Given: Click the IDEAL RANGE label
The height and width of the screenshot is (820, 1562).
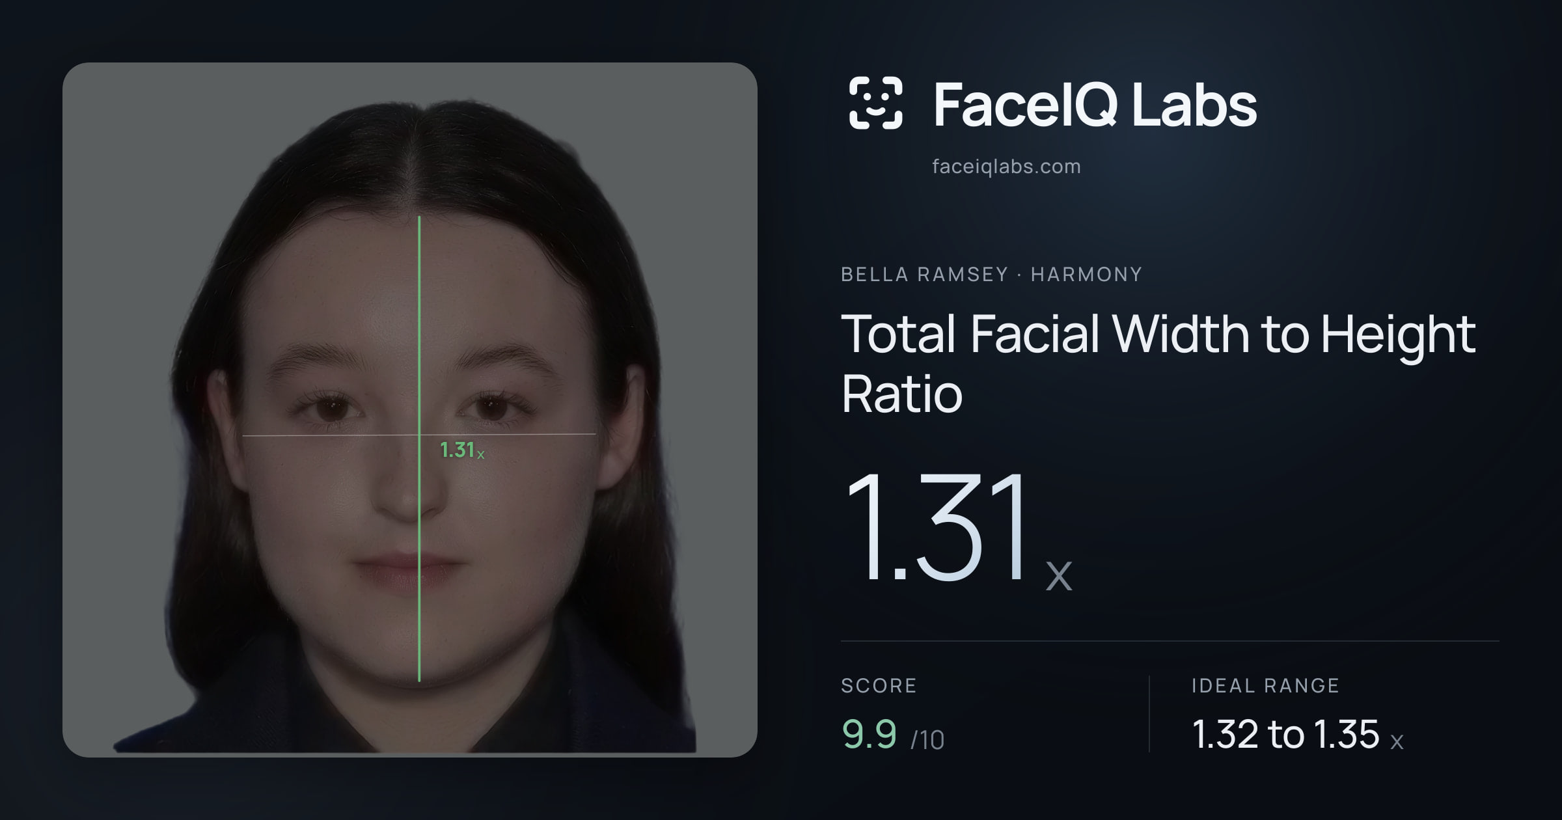Looking at the screenshot, I should (1265, 685).
